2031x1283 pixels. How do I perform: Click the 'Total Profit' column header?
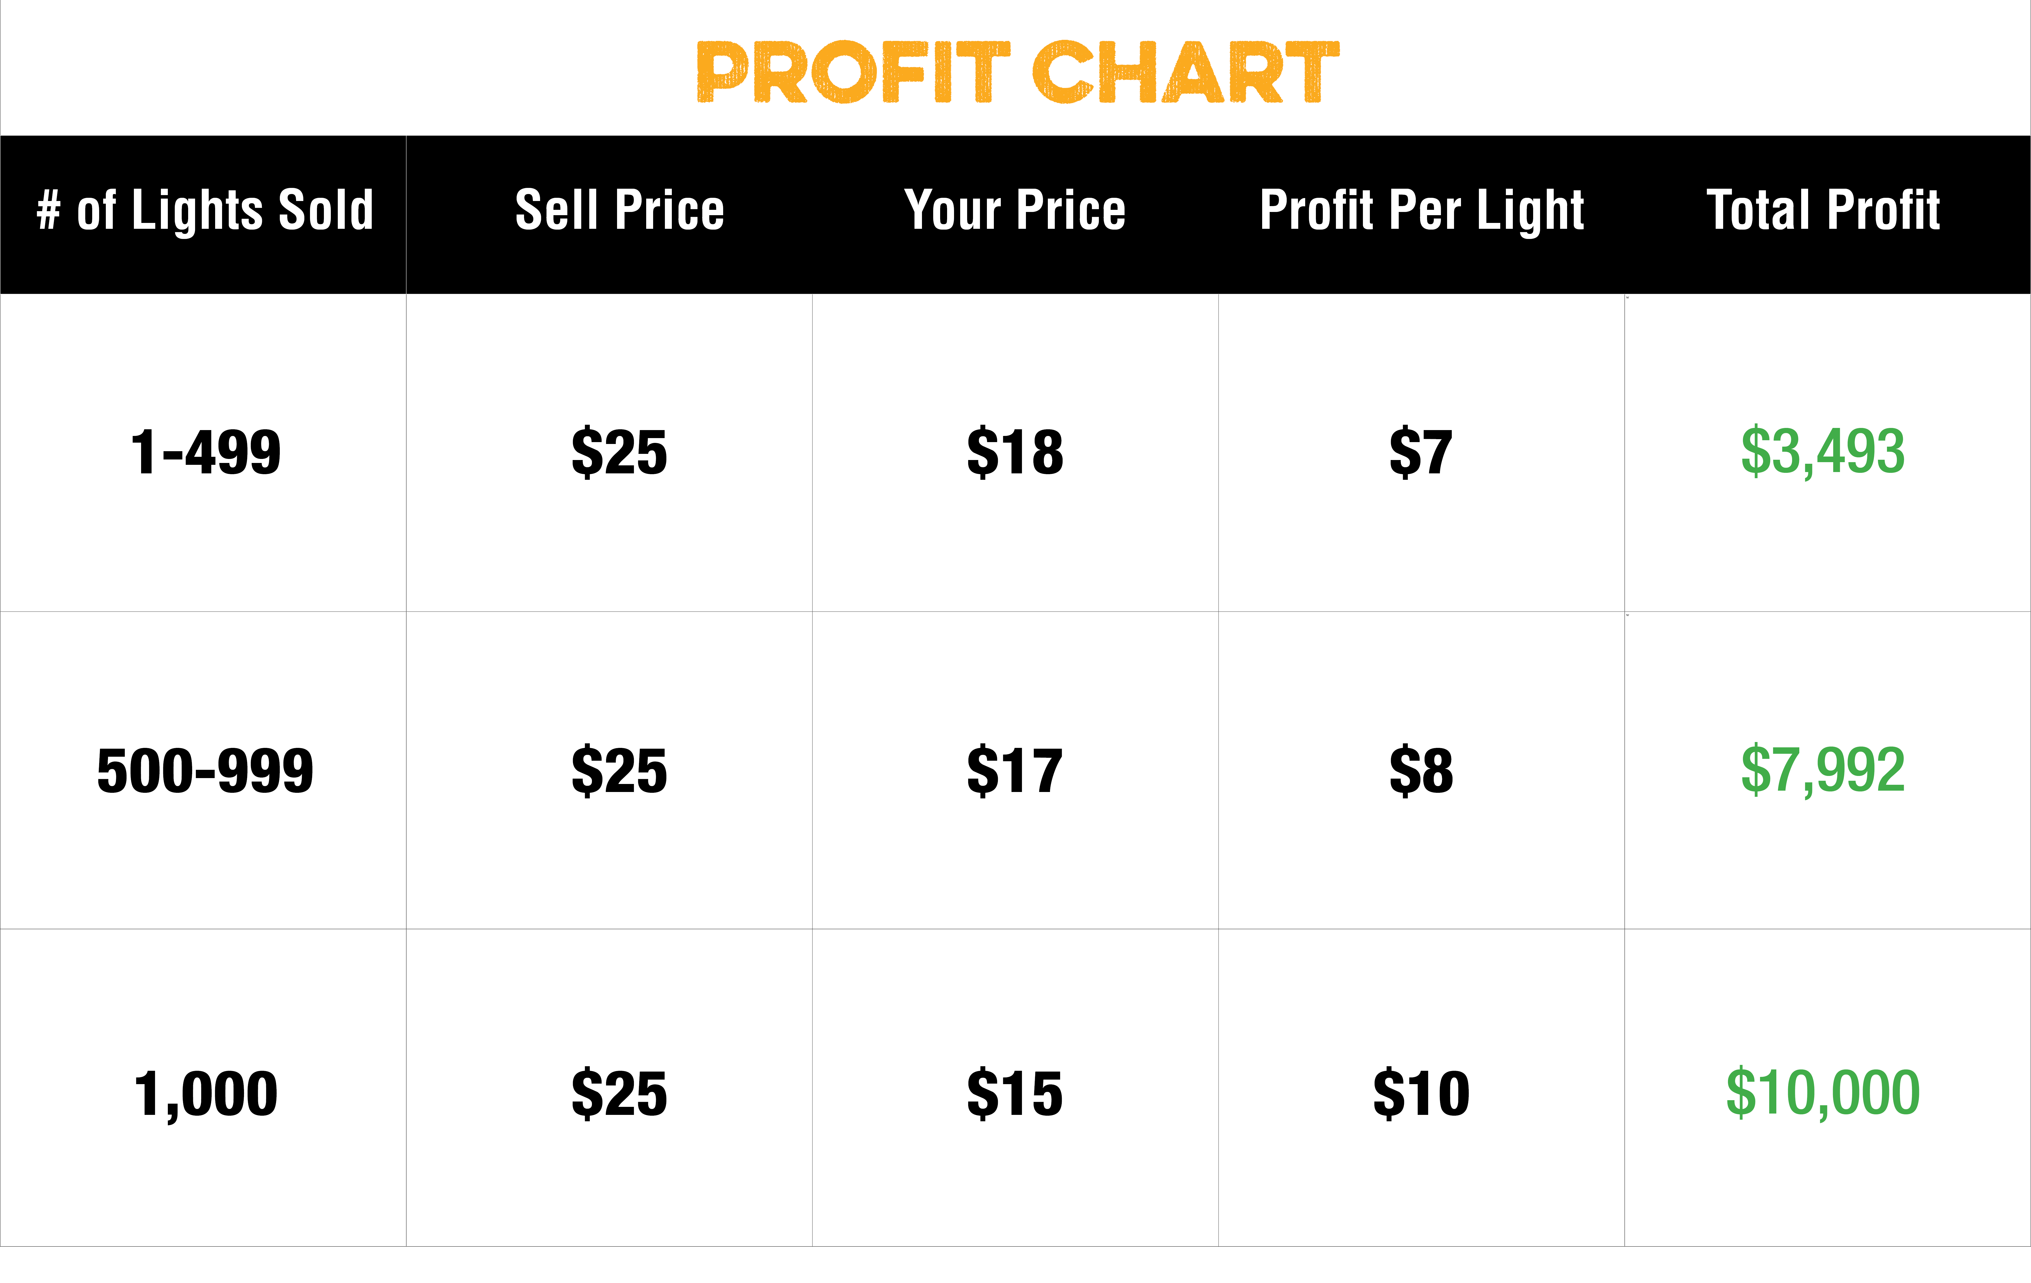click(x=1824, y=210)
